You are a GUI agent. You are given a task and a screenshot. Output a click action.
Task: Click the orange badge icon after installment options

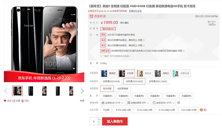click(x=201, y=110)
